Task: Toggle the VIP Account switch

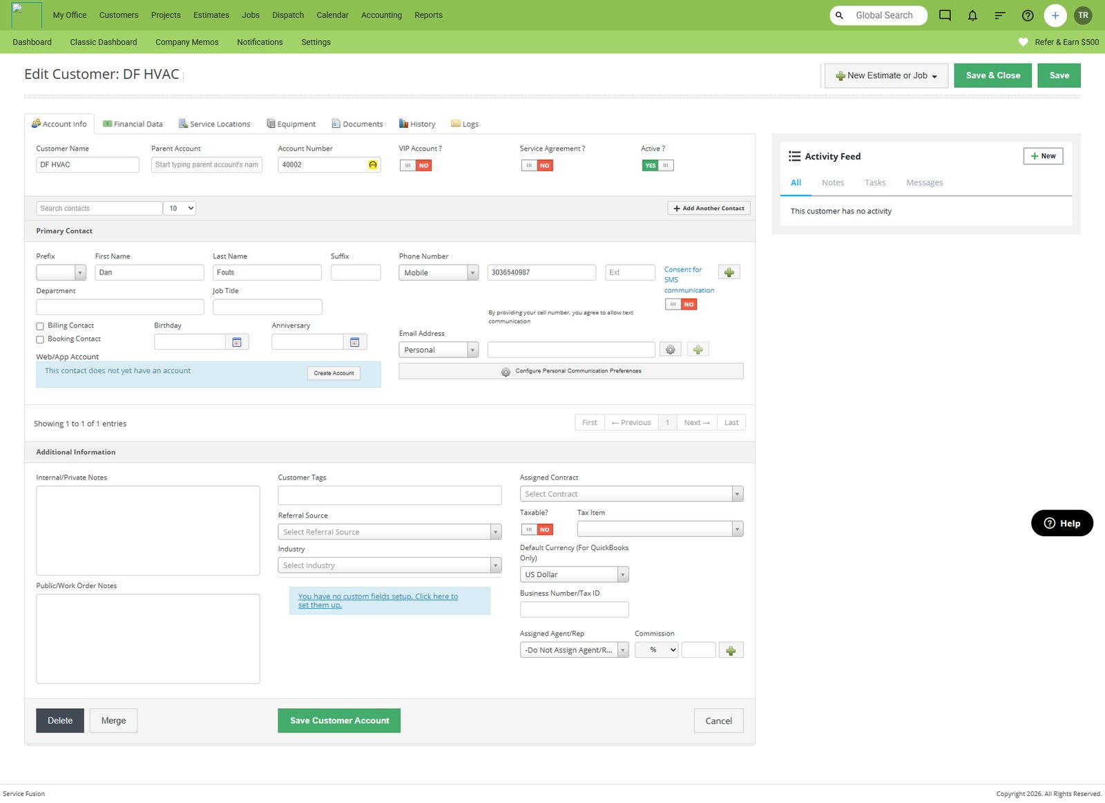Action: click(x=416, y=165)
